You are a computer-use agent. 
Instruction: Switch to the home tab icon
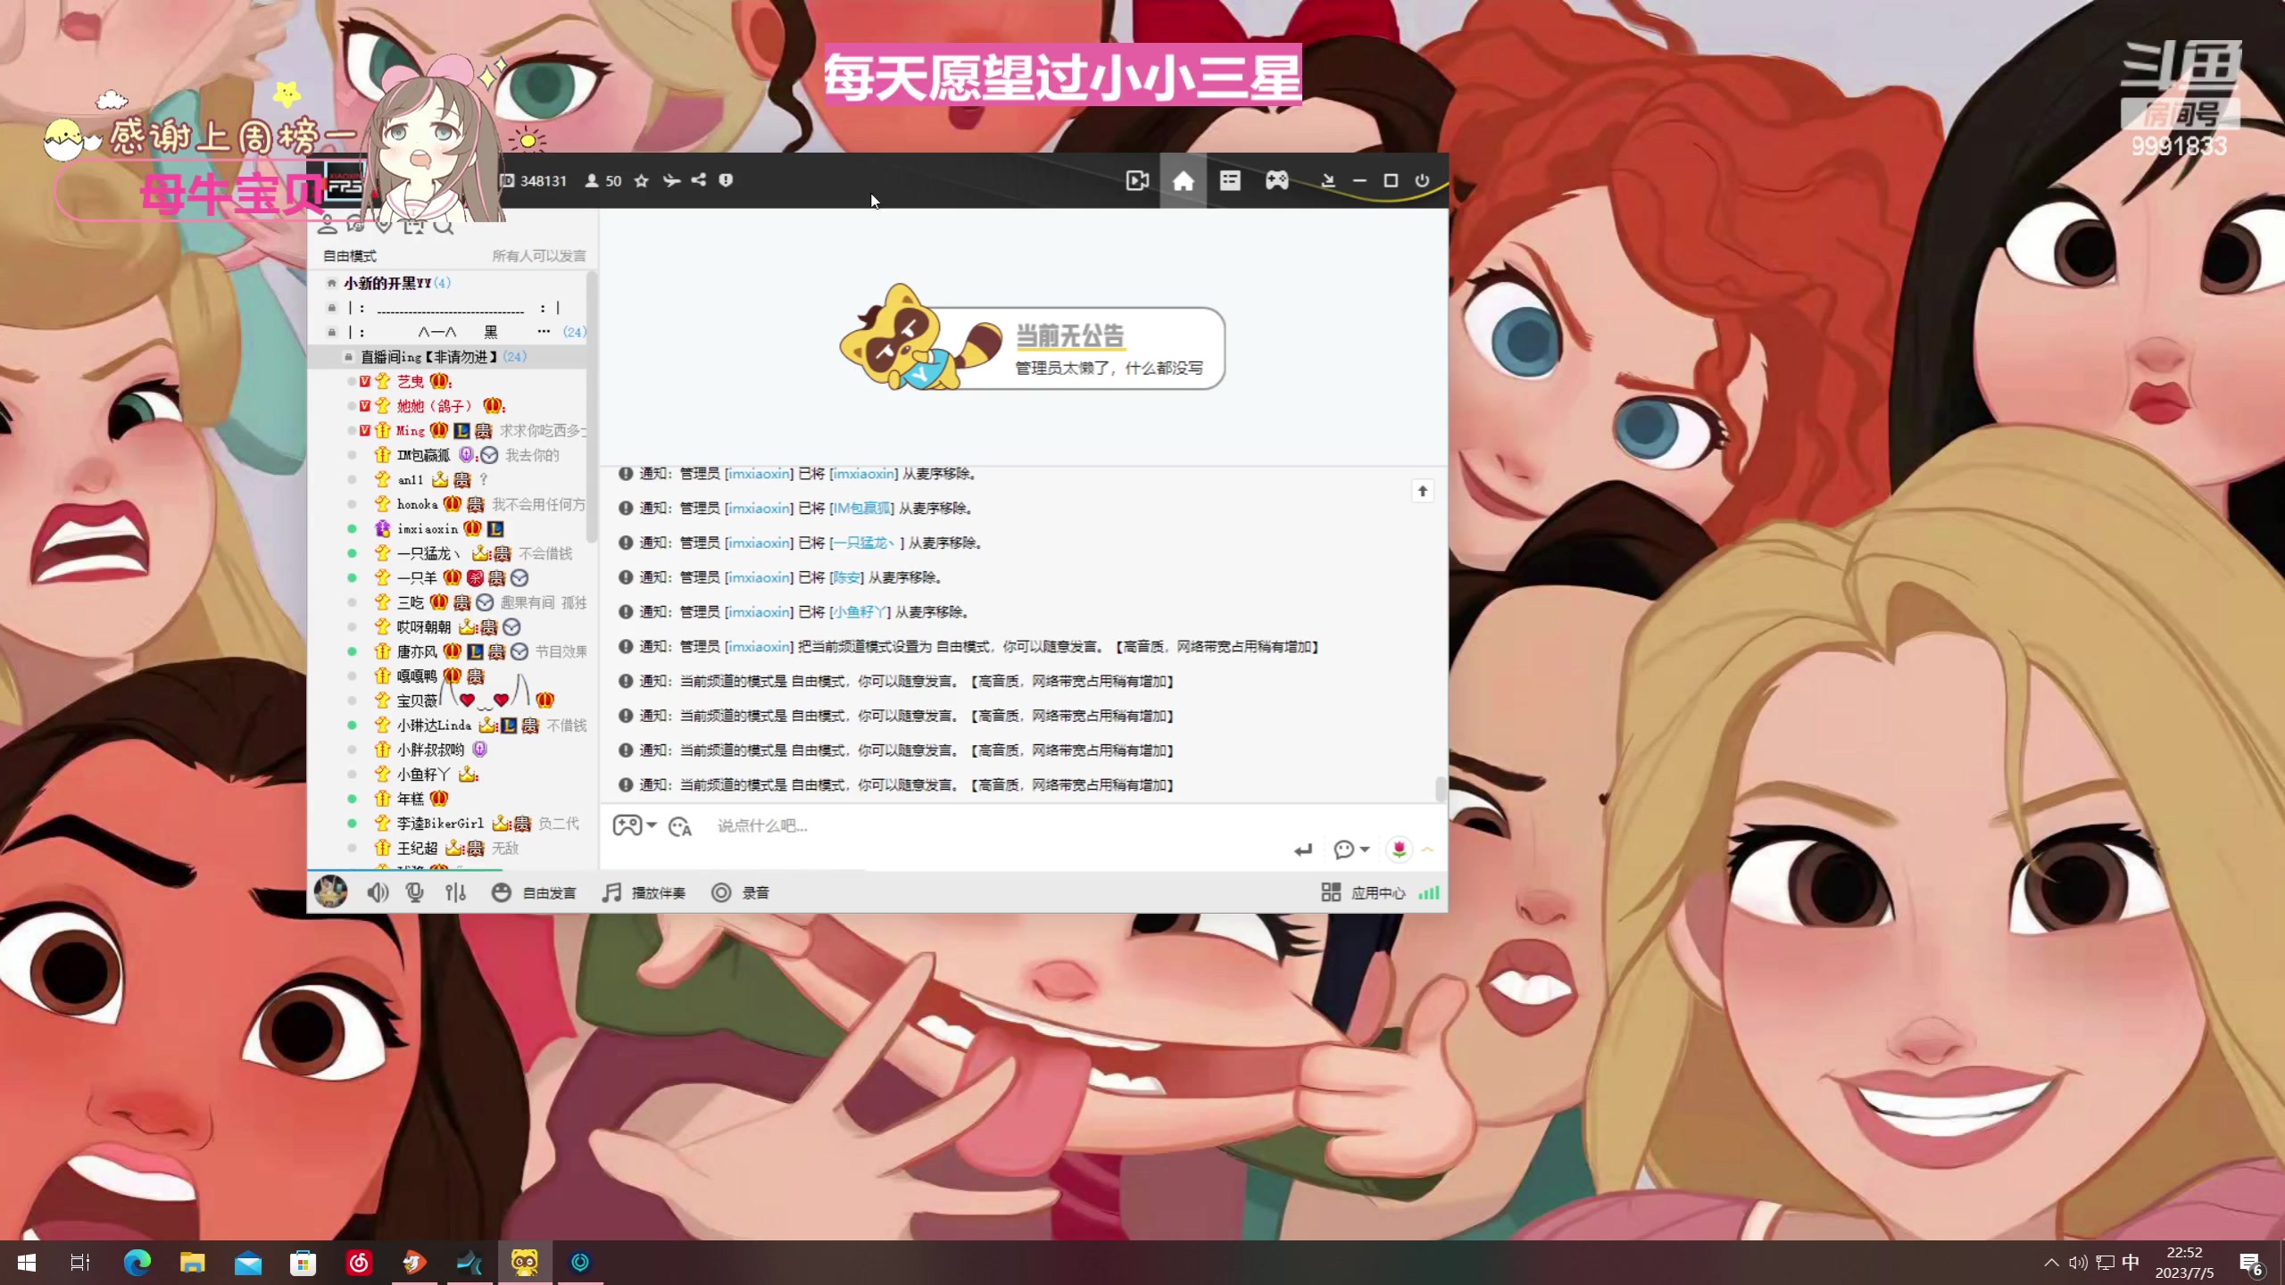(x=1183, y=181)
